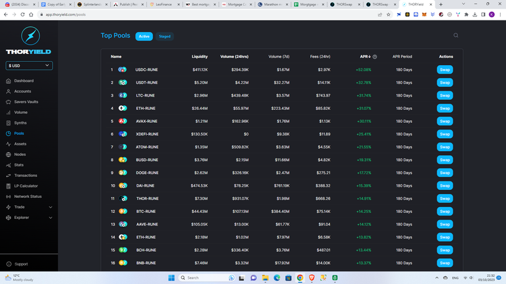The width and height of the screenshot is (506, 284).
Task: Click the ATOM-RUNE pool name
Action: click(x=147, y=147)
